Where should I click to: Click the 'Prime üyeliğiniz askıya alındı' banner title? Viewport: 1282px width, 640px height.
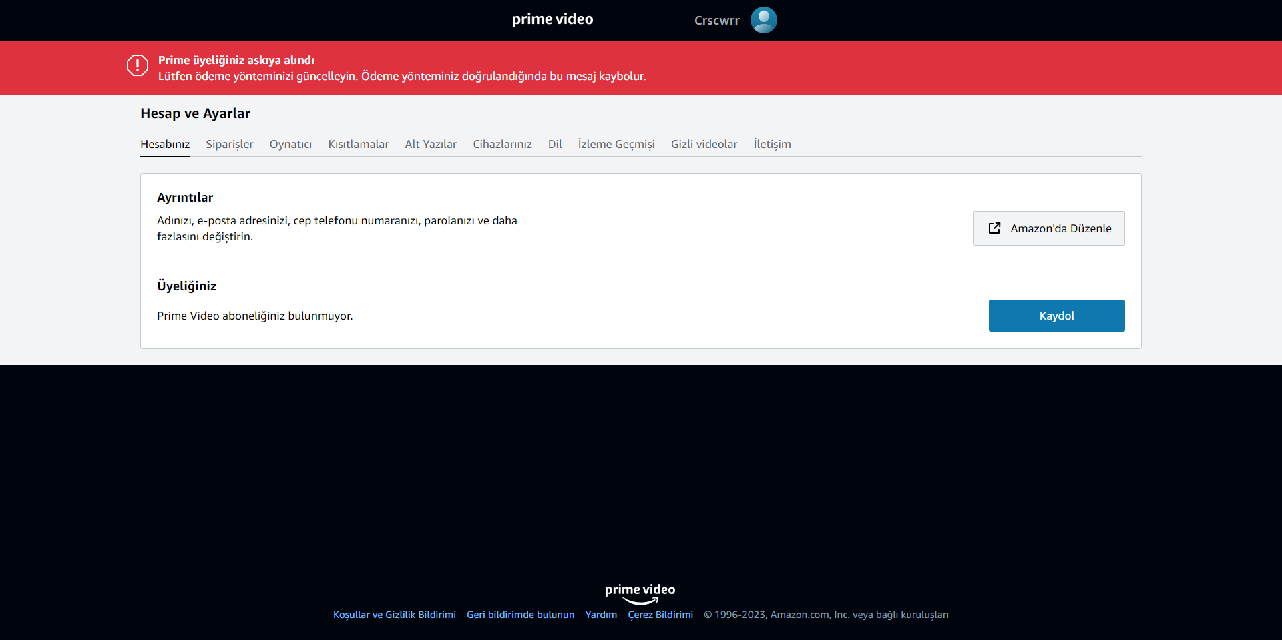236,60
